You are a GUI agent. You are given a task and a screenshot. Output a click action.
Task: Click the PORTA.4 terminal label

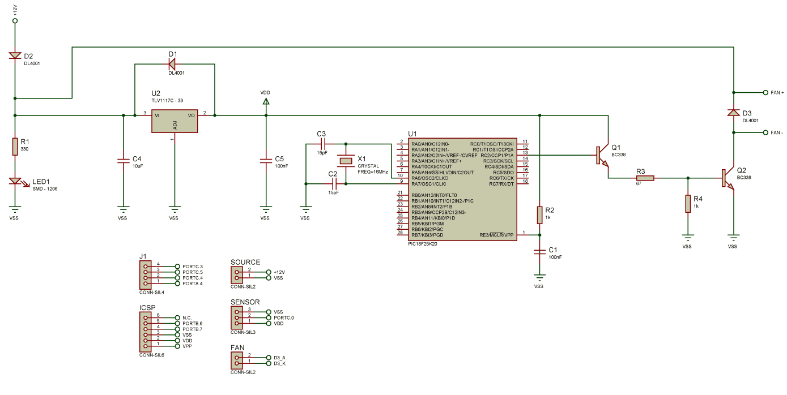[193, 283]
